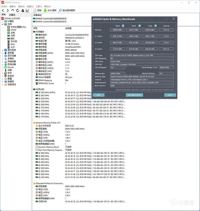Image resolution: width=200 pixels, height=211 pixels.
Task: Open the user profile toolbar icon
Action: point(23,10)
